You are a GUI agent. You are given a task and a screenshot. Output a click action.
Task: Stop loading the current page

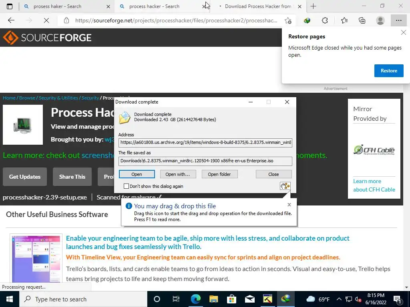point(46,20)
